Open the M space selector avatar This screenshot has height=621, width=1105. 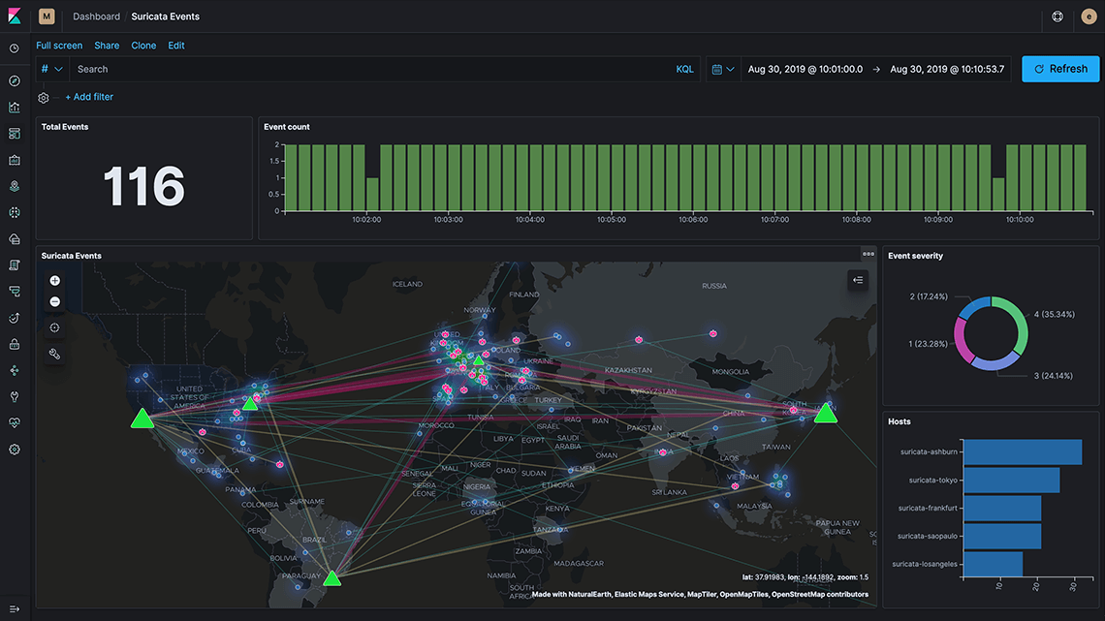coord(47,16)
